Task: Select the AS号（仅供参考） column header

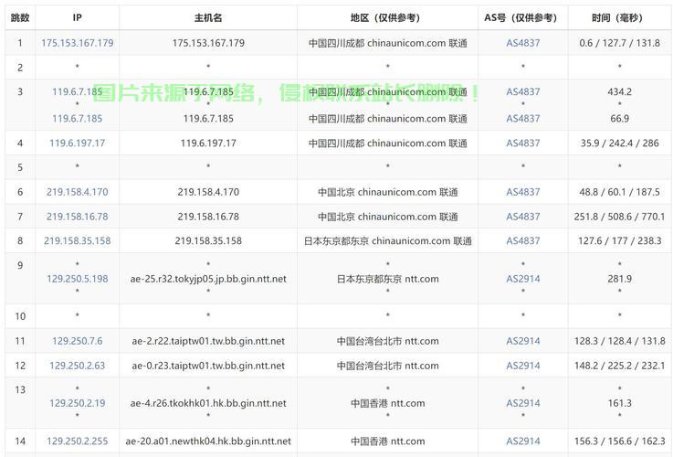Action: (523, 17)
